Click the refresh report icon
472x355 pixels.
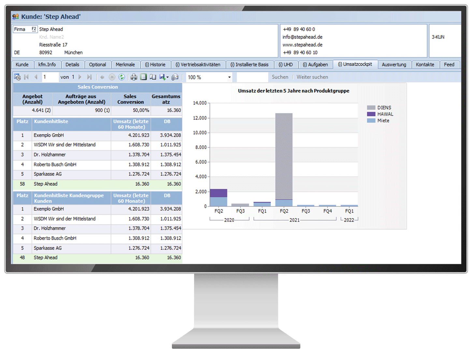coord(122,77)
